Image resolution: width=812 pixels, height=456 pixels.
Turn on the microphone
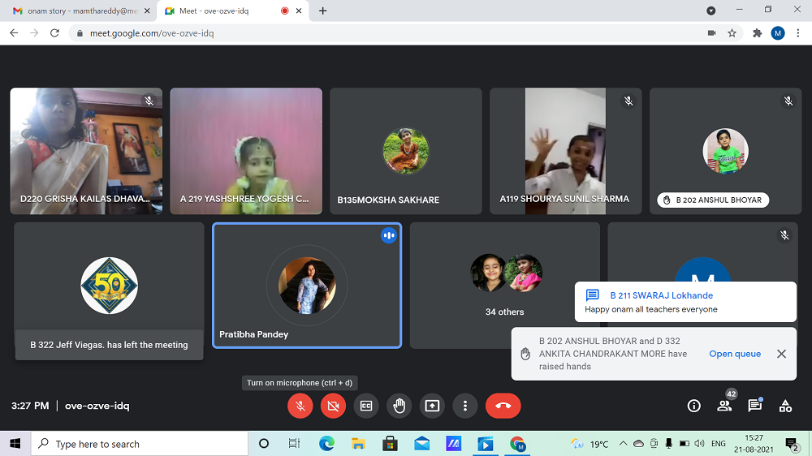[300, 406]
